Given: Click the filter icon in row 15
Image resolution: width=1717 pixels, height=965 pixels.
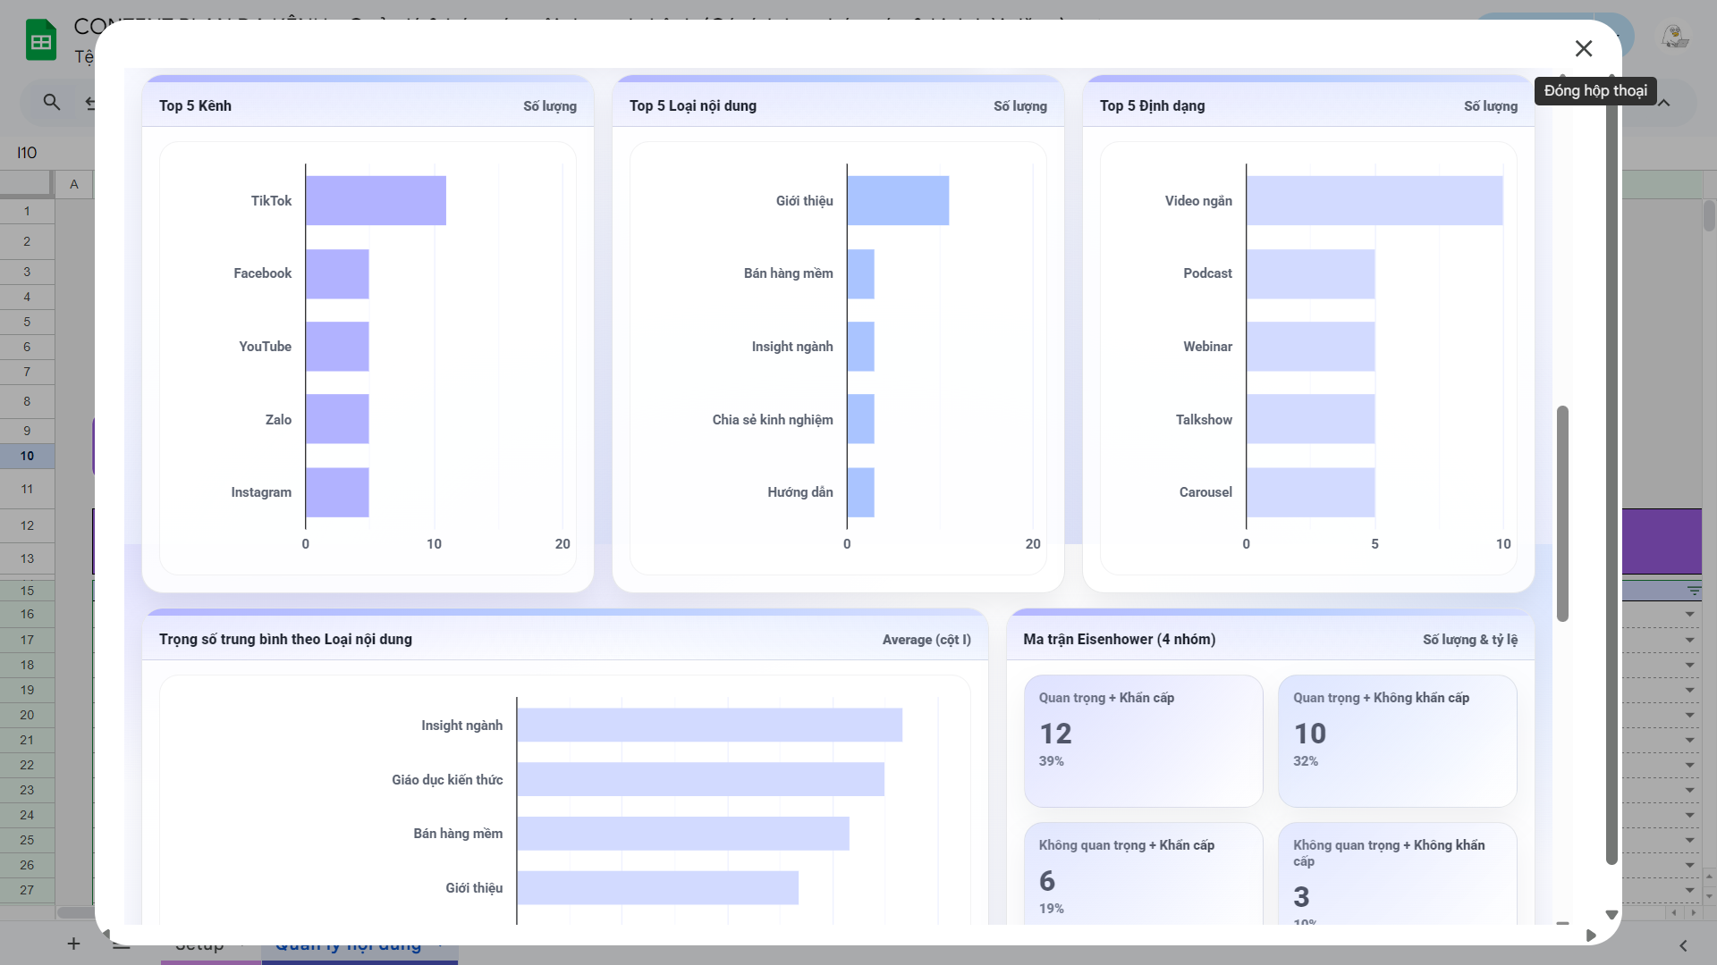Looking at the screenshot, I should coord(1694,591).
